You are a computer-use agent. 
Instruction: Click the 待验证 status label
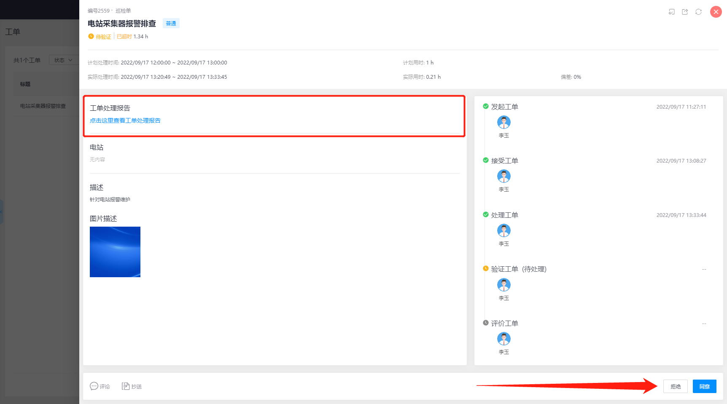(x=103, y=37)
